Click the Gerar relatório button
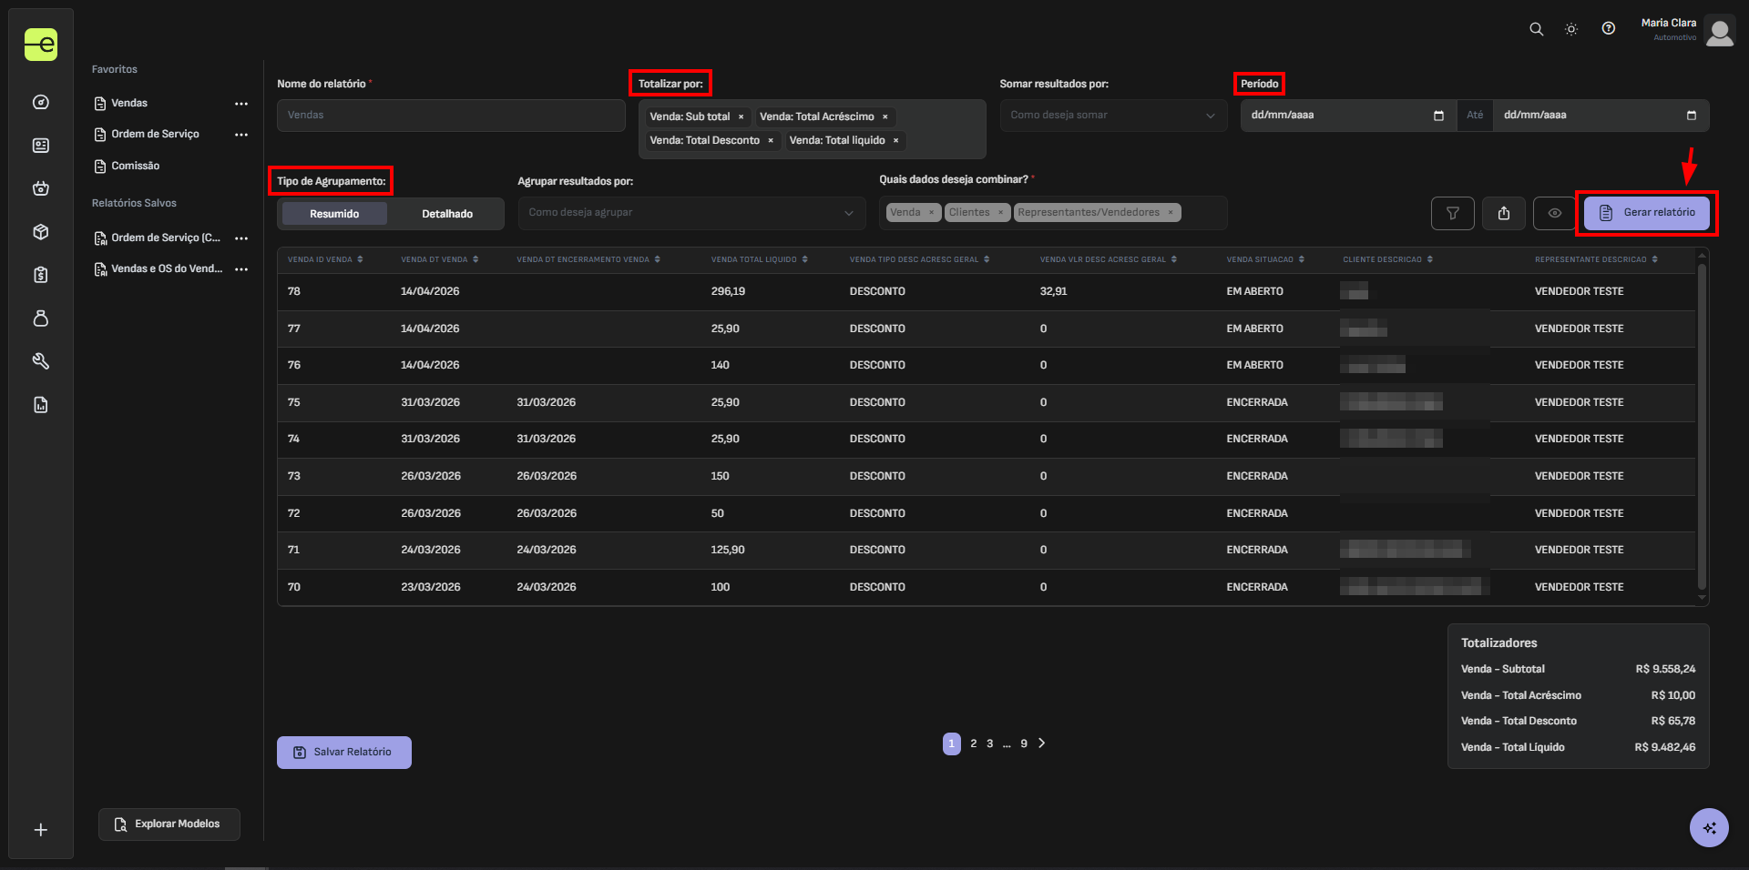Image resolution: width=1749 pixels, height=870 pixels. 1647,213
